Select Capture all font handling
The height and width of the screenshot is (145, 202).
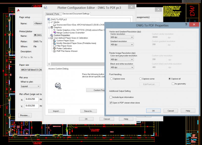169,79
